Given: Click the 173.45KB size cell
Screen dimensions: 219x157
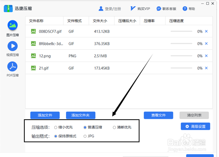Looking at the screenshot, I should coord(102,68).
